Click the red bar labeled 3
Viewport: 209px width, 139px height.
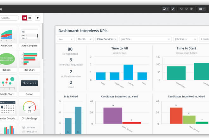(131, 123)
